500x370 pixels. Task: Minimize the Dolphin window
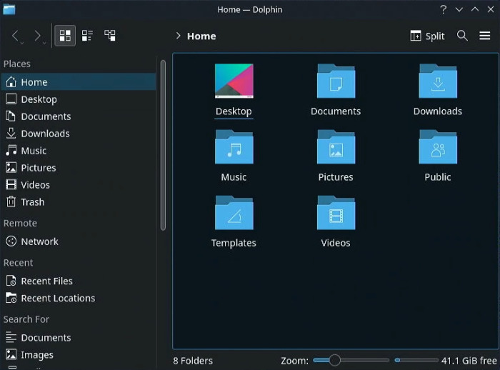click(x=459, y=9)
